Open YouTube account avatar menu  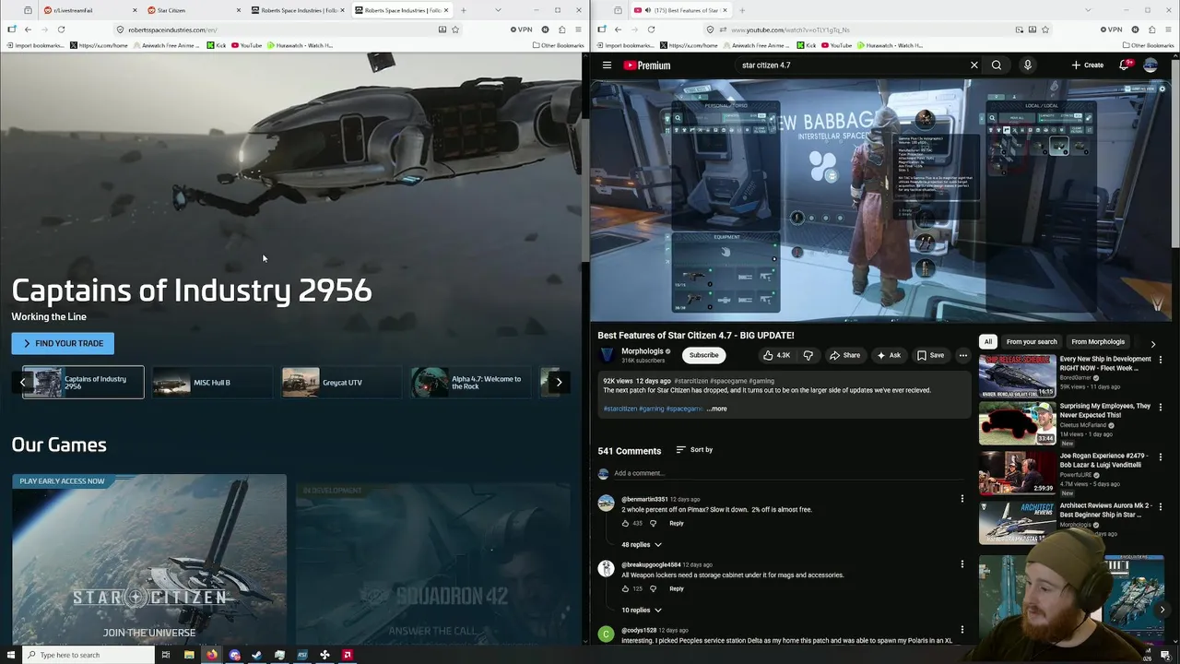[x=1150, y=65]
